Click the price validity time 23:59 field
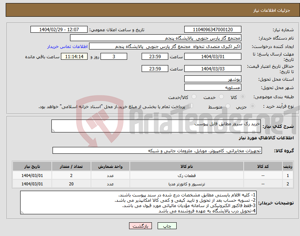Image resolution: width=300 pixels, height=236 pixels. coord(155,69)
